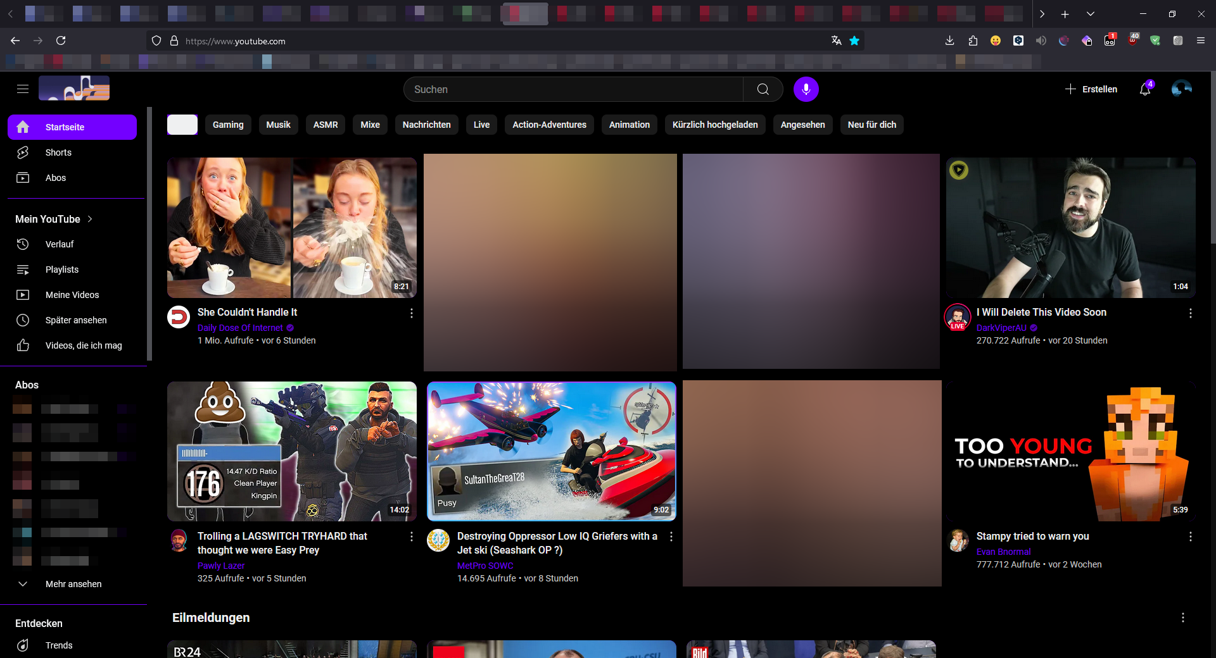Click the YouTube logo in header

tap(74, 89)
